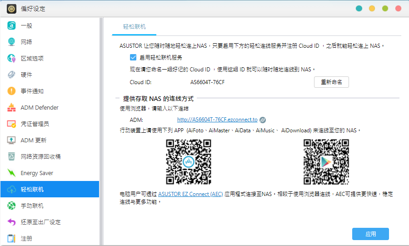Image resolution: width=409 pixels, height=246 pixels.
Task: Open 网络资源回收桶 recycle bin icon
Action: 11,156
